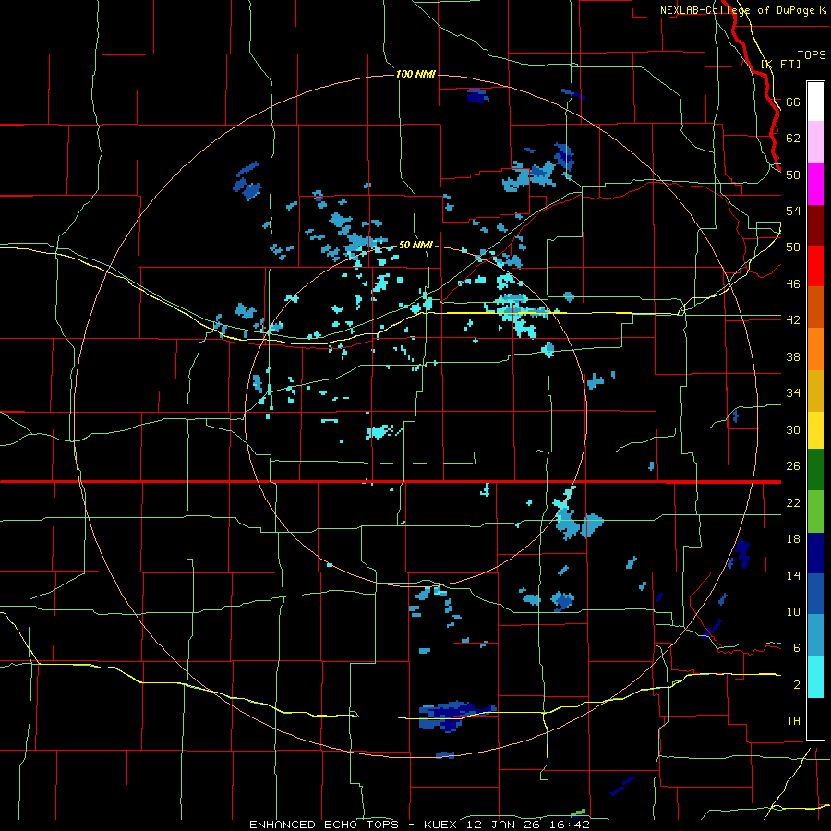
Task: Click the '50 NMI' range ring label
Action: click(x=415, y=245)
